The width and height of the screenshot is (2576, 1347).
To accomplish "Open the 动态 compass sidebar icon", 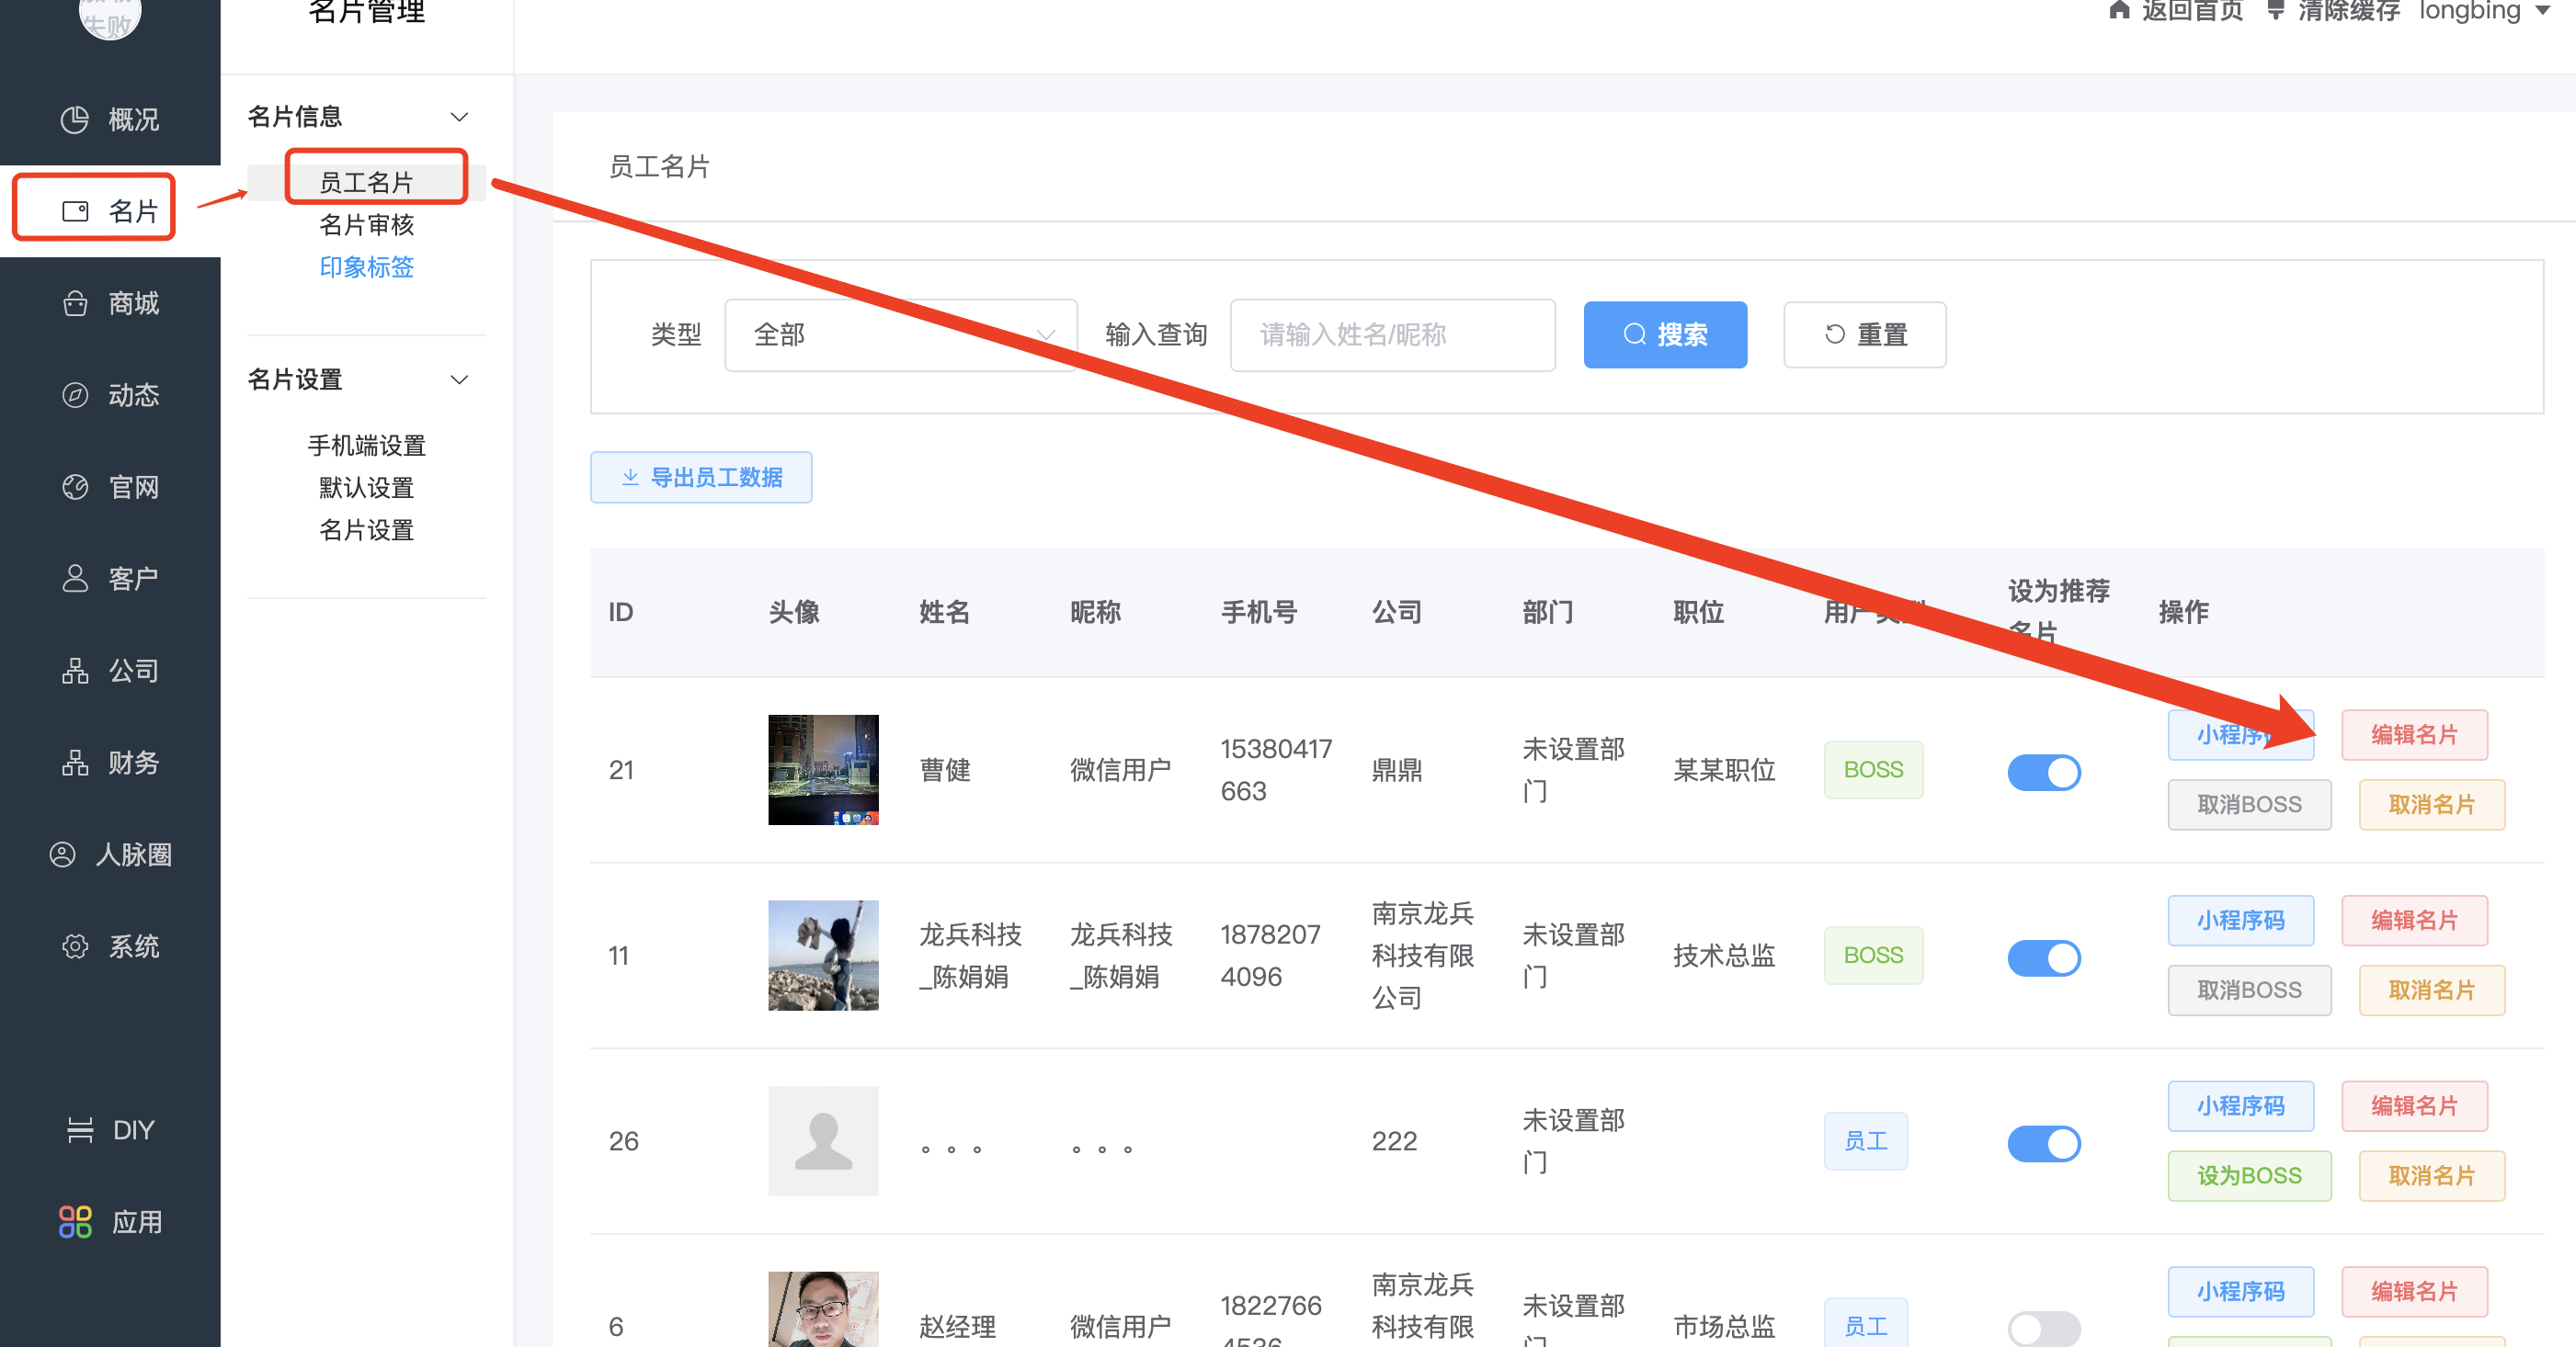I will pyautogui.click(x=75, y=396).
